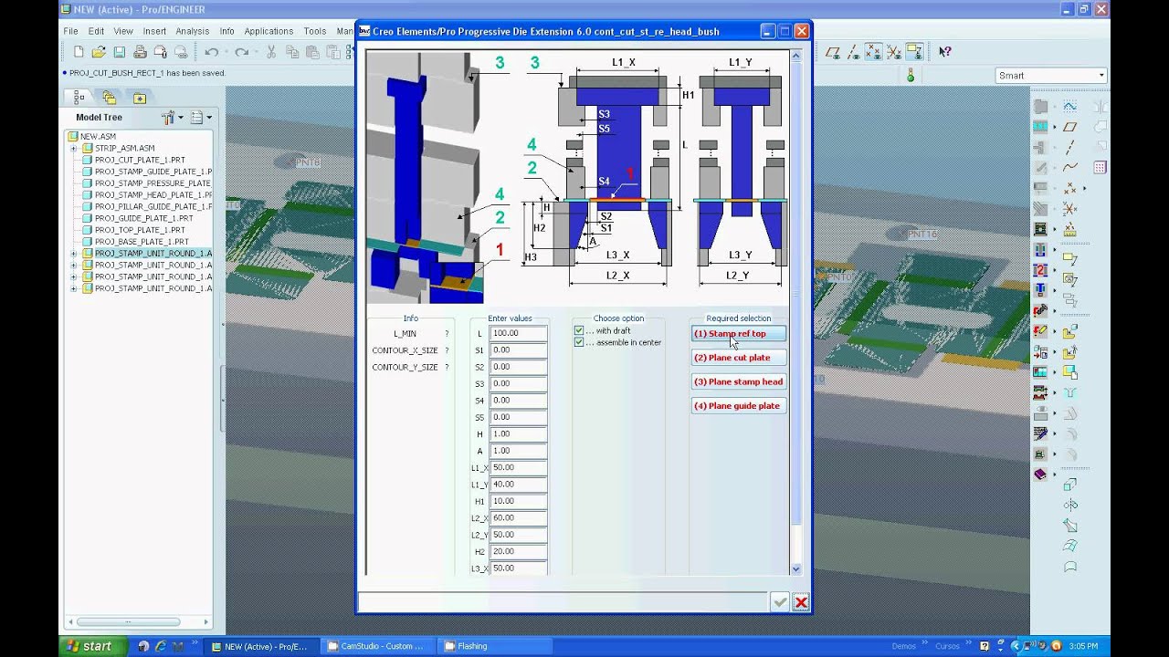Expand the first PROJ_STAMP_UNIT_ROUND_1 node
1169x657 pixels.
tap(74, 254)
